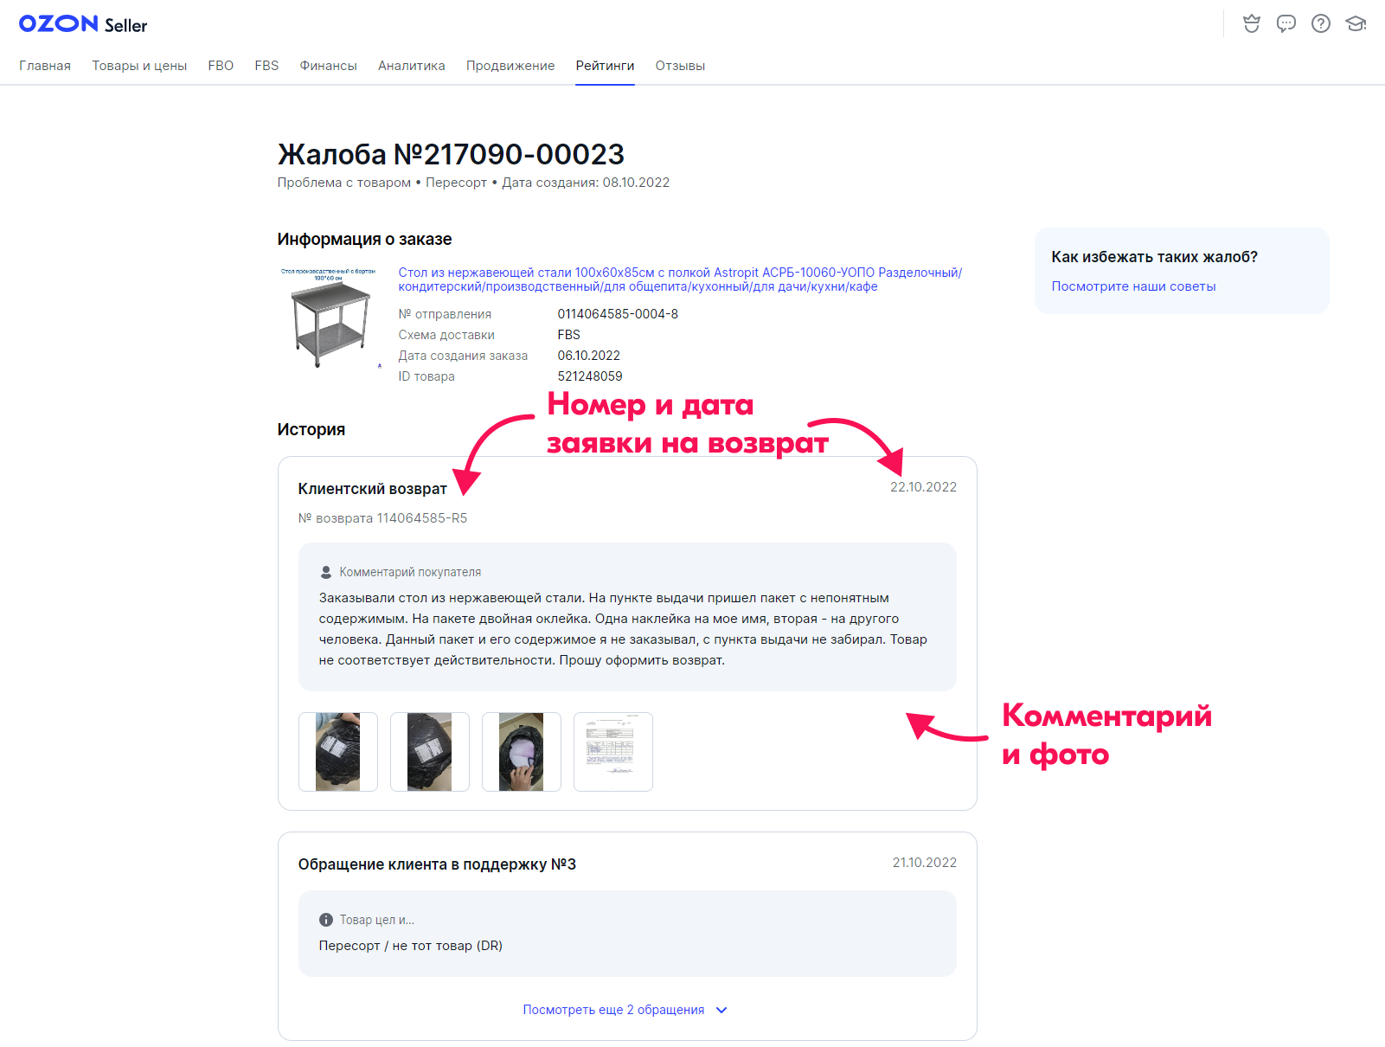This screenshot has height=1047, width=1385.
Task: Open the third photo showing opened bag
Action: 522,752
